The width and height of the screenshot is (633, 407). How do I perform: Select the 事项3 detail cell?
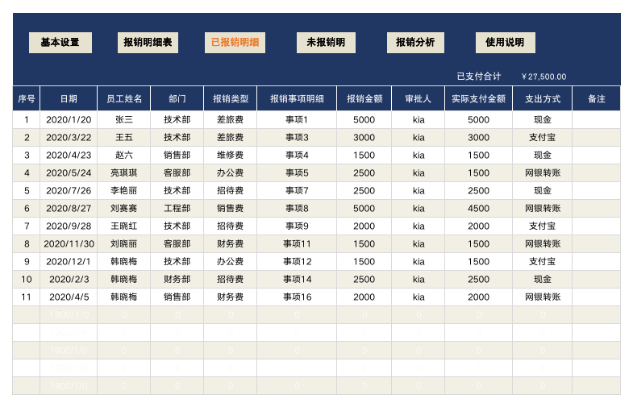click(297, 138)
